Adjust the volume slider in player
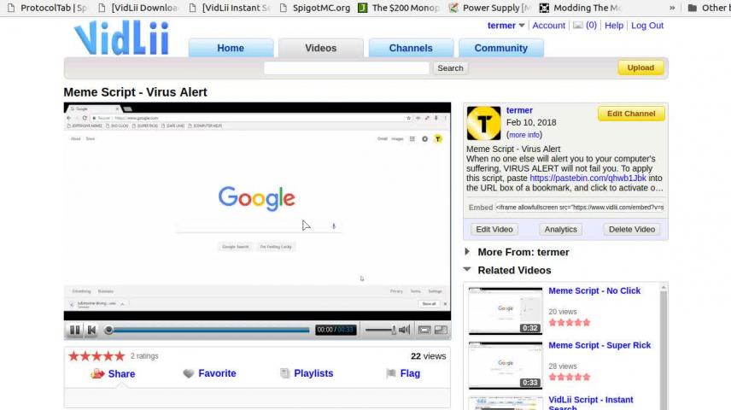 pyautogui.click(x=380, y=330)
